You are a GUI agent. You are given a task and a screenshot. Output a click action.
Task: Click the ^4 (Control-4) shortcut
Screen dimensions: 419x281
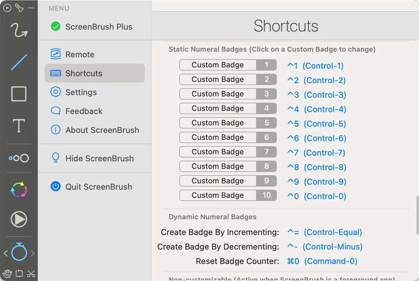pyautogui.click(x=317, y=109)
